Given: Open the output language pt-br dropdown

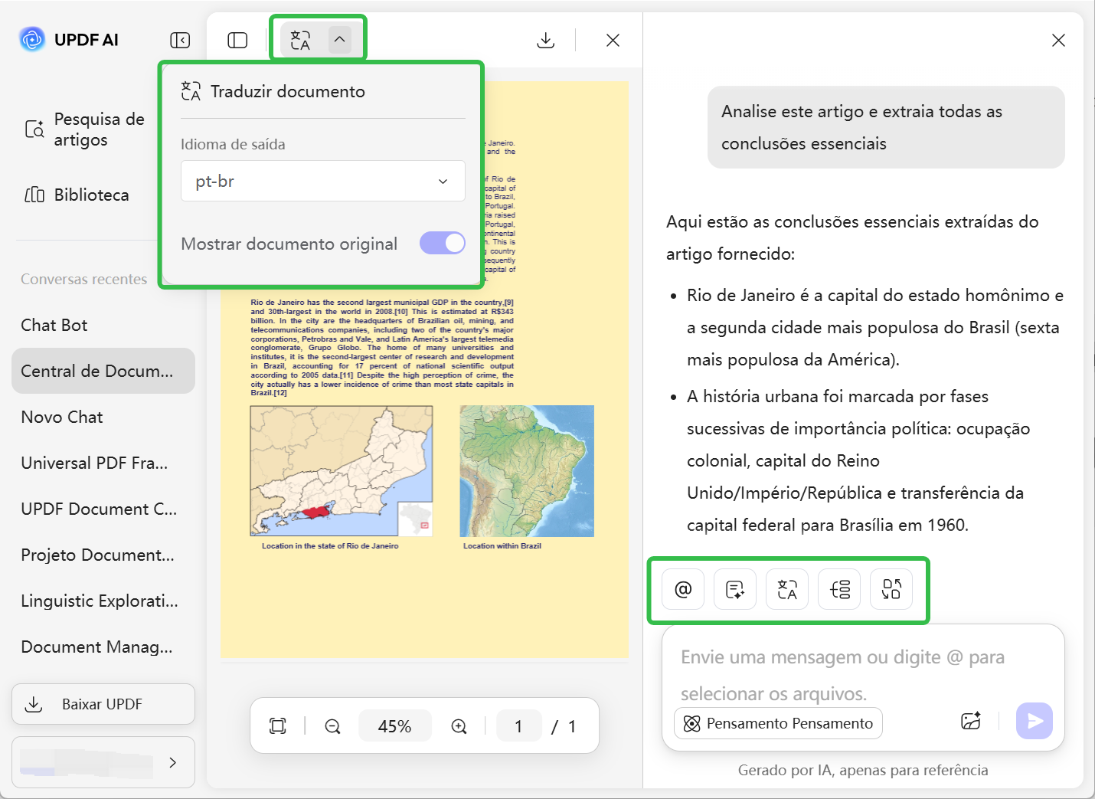Looking at the screenshot, I should (323, 181).
